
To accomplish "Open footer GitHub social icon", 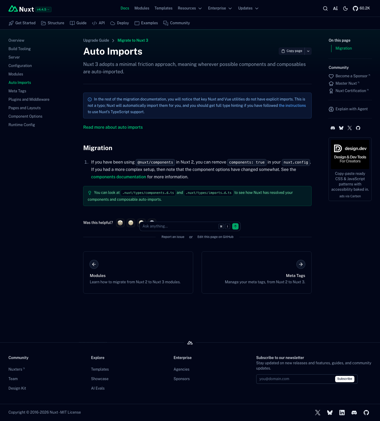I will [366, 413].
